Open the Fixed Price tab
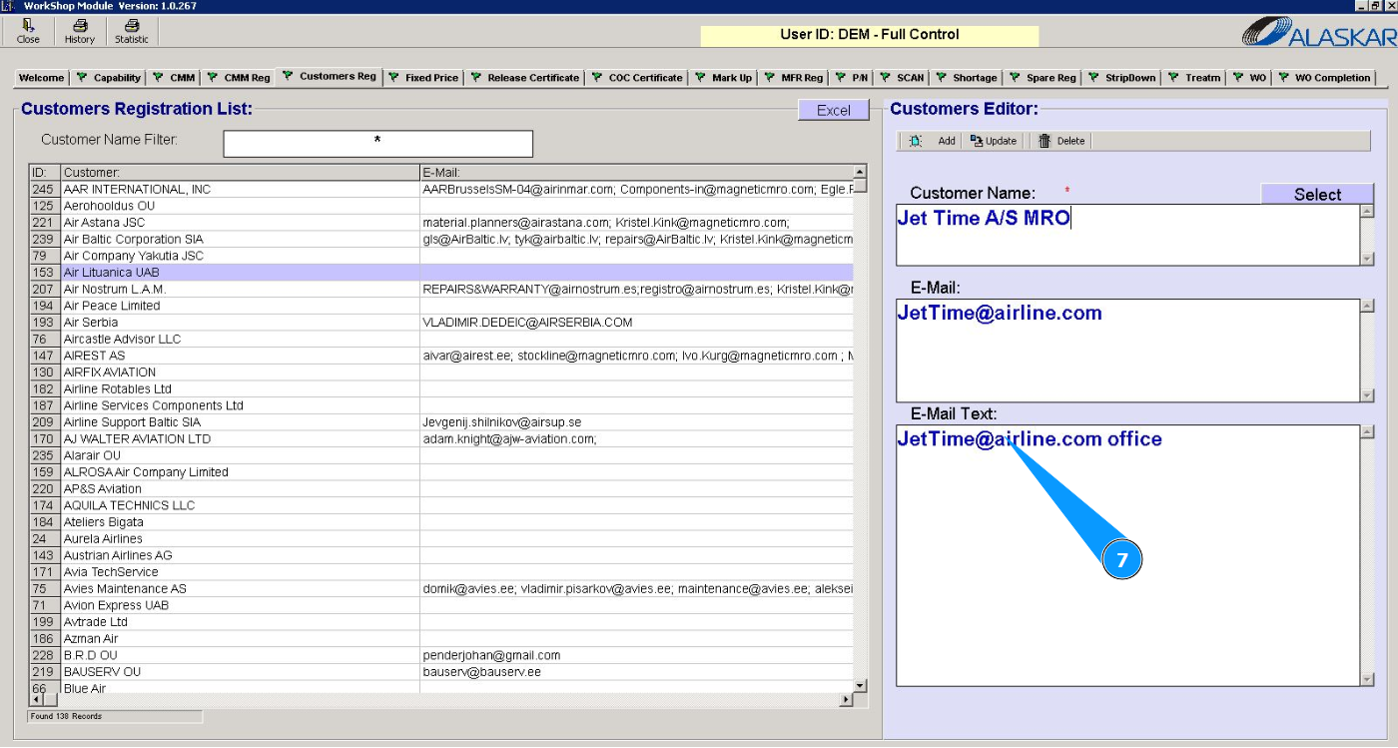1398x748 pixels. 423,78
